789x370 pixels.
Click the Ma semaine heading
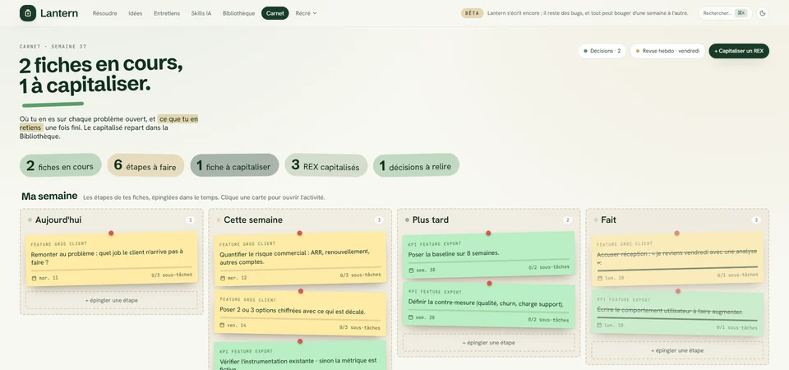[49, 197]
